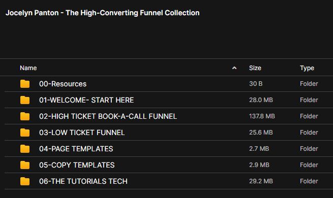This screenshot has height=198, width=333.
Task: Open the 04-PAGE TEMPLATES folder name
Action: tap(76, 149)
